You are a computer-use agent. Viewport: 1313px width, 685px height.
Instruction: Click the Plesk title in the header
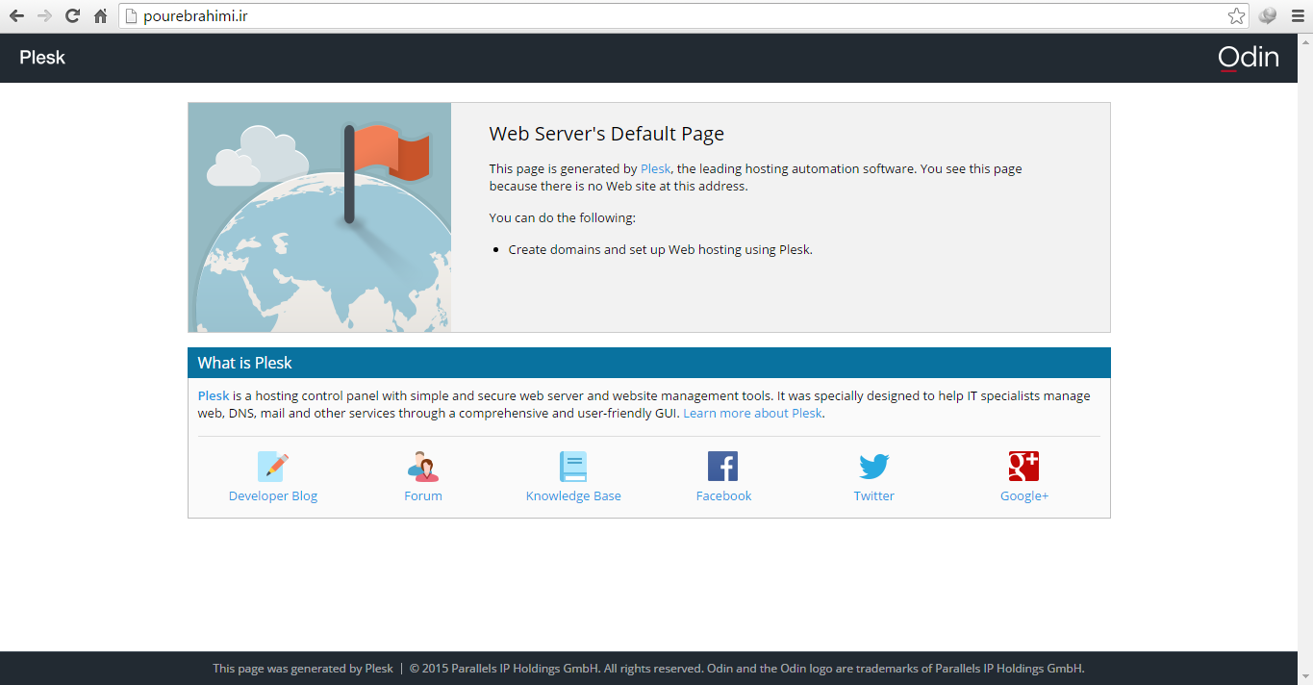point(42,58)
